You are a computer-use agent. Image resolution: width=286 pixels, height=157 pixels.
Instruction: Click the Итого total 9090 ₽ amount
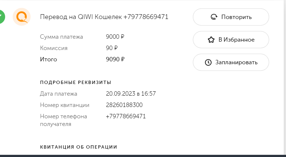pos(115,60)
